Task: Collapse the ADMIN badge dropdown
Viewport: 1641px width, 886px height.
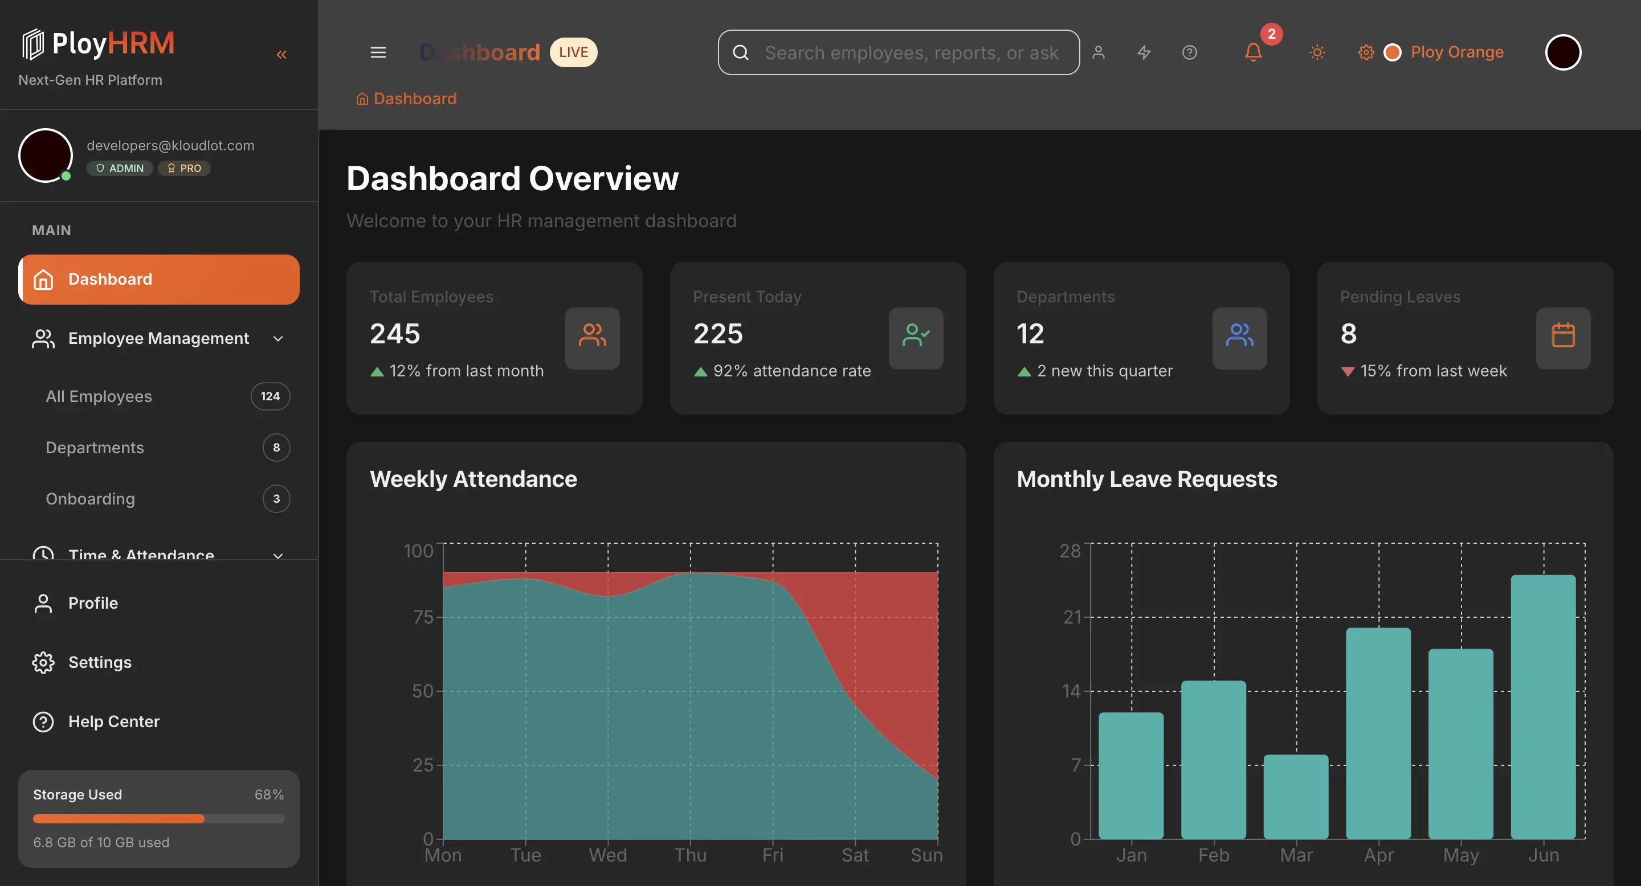Action: 119,168
